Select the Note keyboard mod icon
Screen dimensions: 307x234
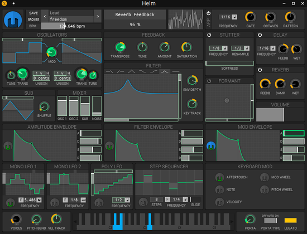[x=219, y=190]
